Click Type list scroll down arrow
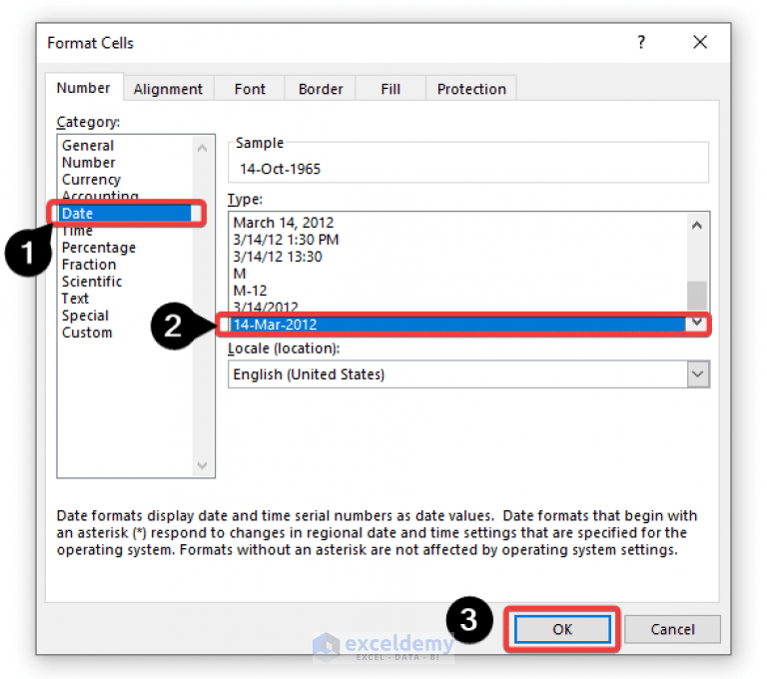This screenshot has height=679, width=767. pos(697,323)
